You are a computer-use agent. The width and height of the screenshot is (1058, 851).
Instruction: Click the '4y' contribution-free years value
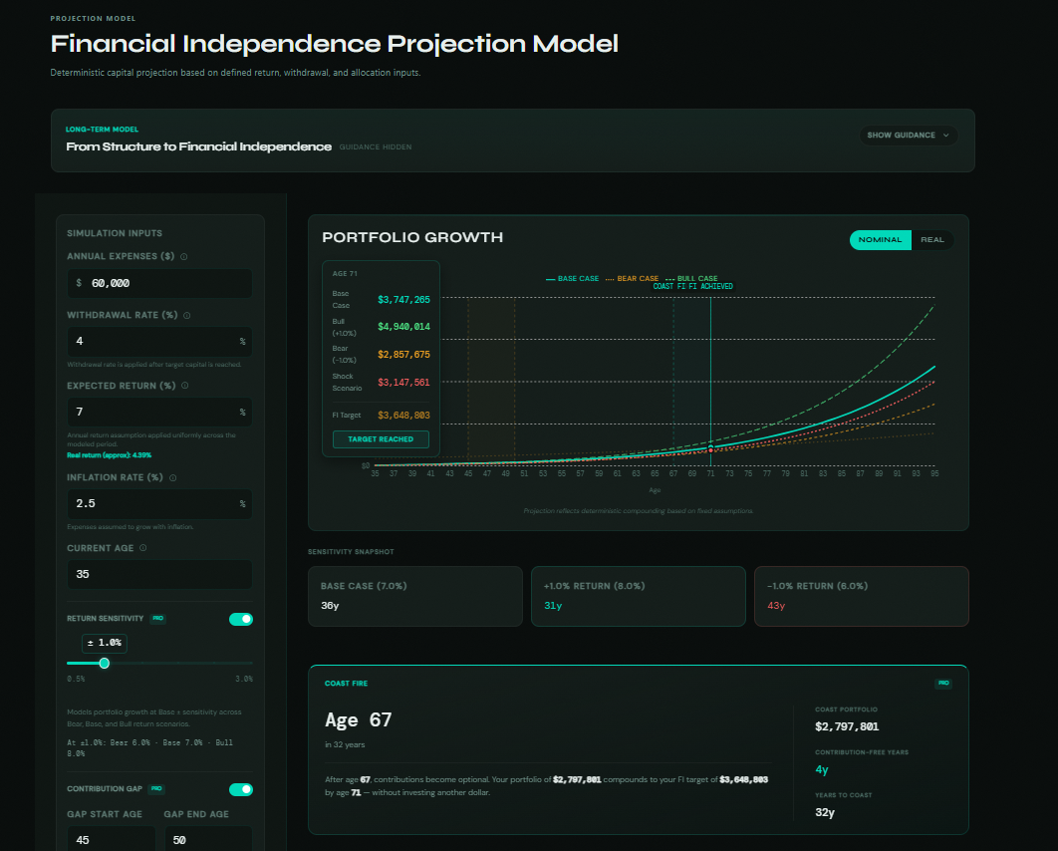coord(821,769)
